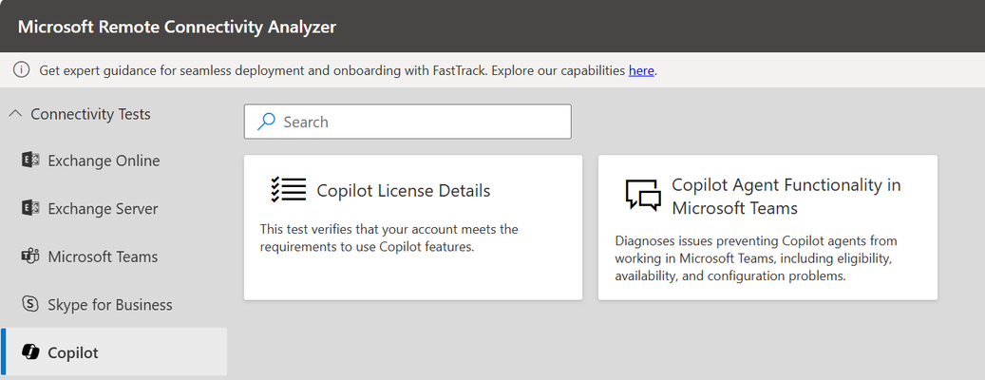Open the Microsoft Teams tests

click(114, 256)
